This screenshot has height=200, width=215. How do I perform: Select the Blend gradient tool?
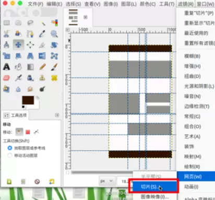click(30, 67)
